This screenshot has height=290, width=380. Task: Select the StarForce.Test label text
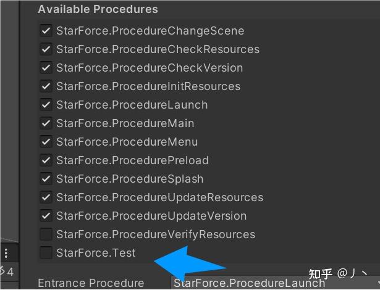(96, 253)
